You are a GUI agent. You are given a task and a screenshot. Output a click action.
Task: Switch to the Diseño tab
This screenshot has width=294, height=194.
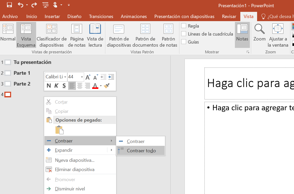click(74, 16)
